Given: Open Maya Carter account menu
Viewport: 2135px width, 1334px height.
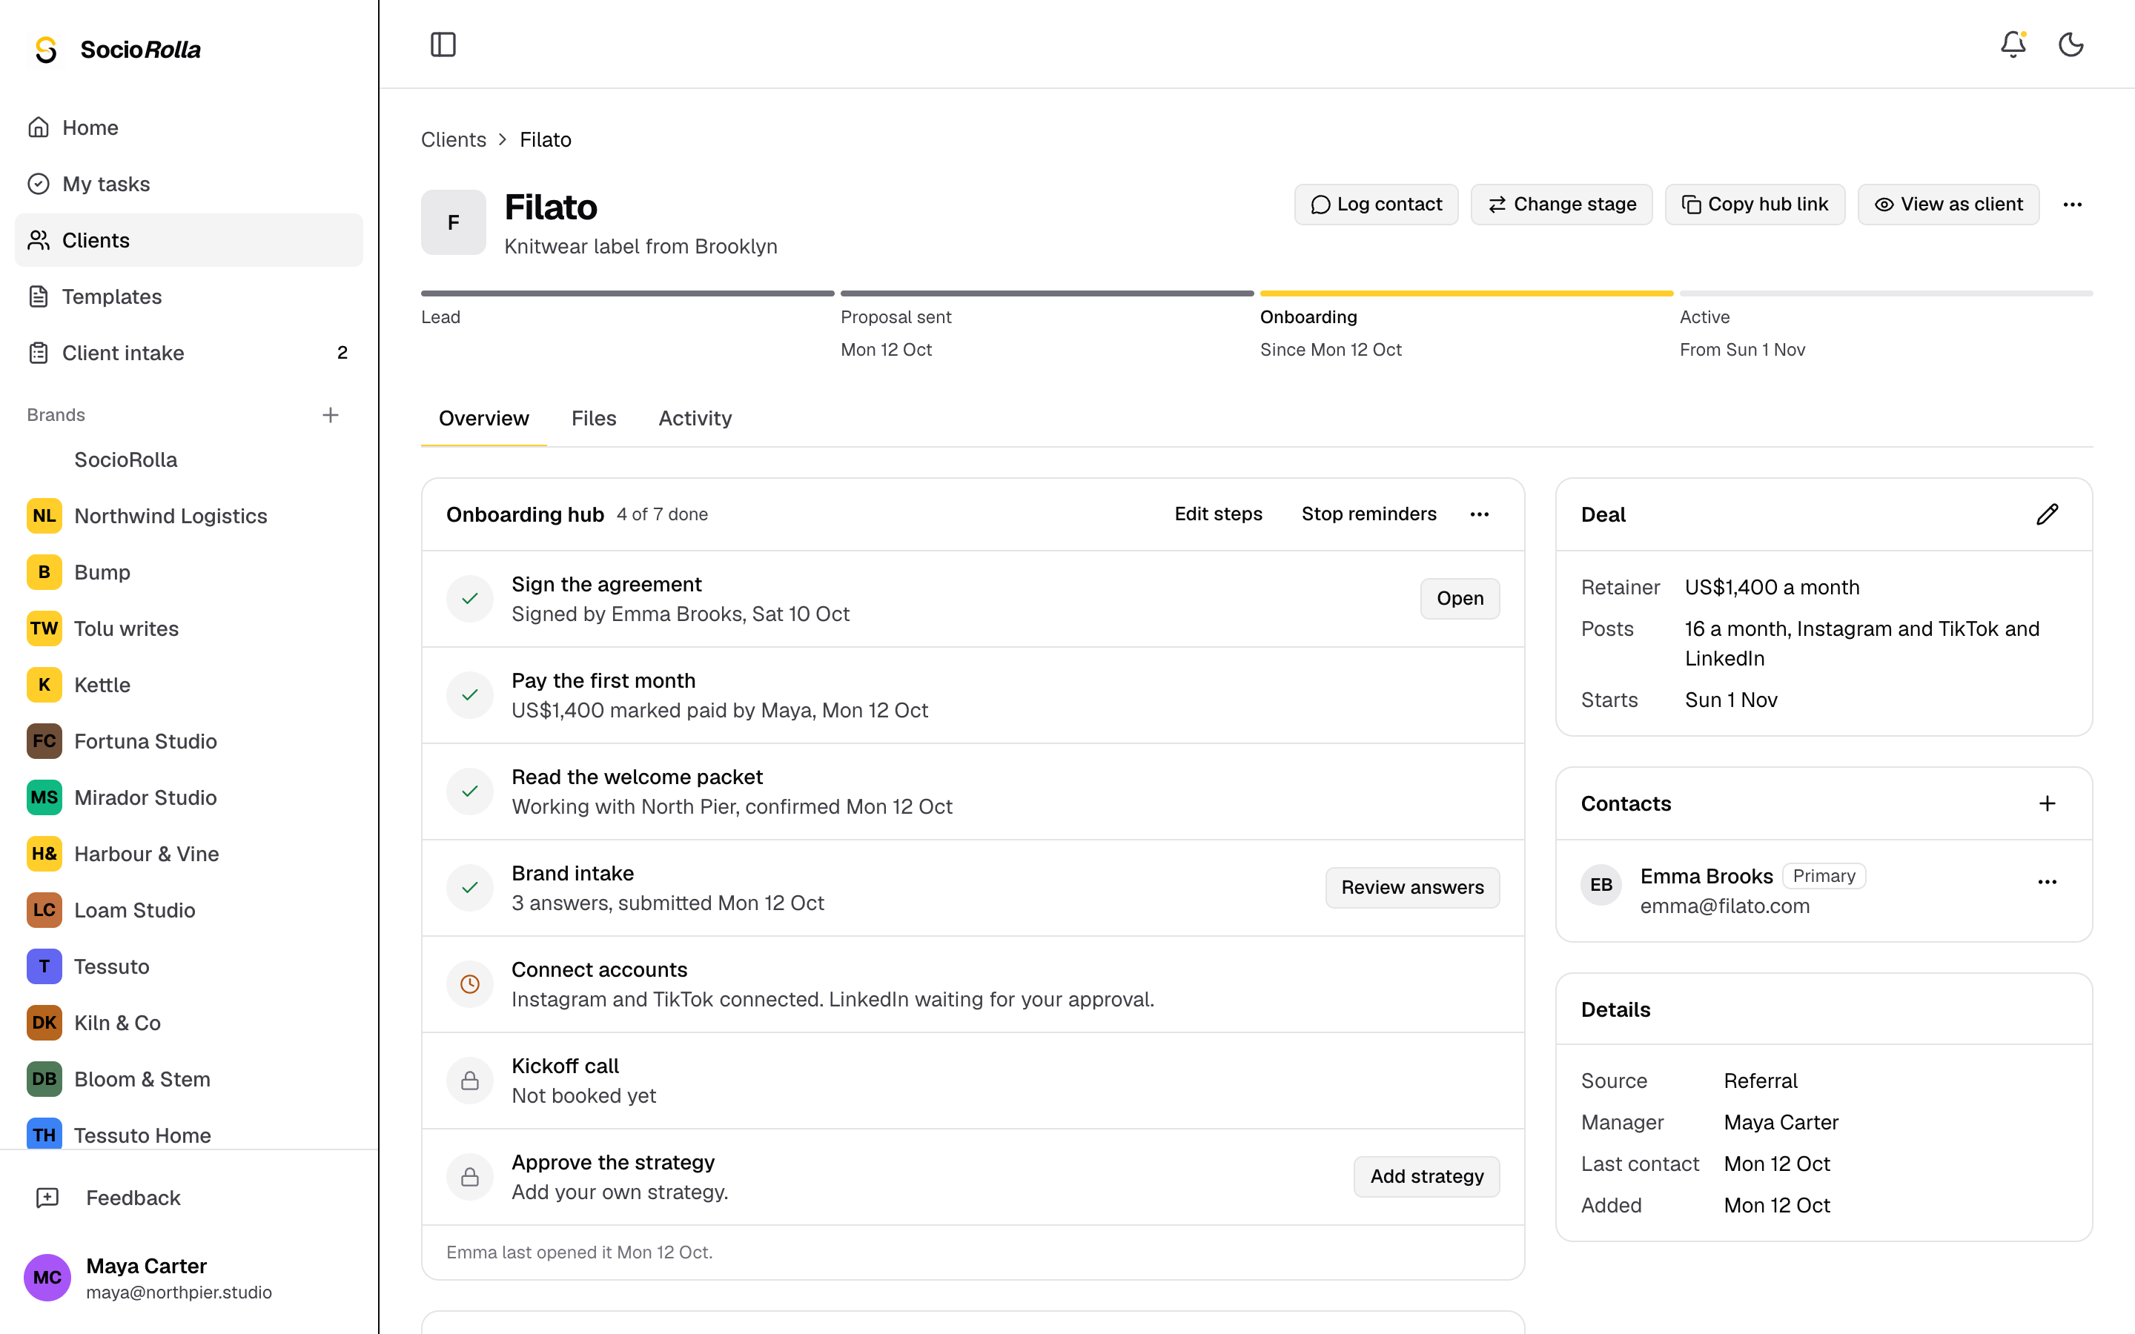Looking at the screenshot, I should point(189,1278).
